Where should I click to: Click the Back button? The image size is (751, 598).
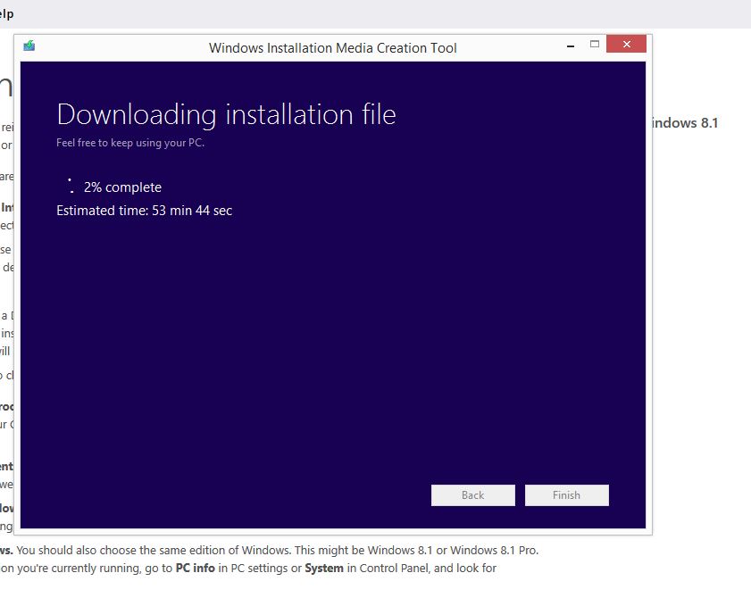click(472, 495)
